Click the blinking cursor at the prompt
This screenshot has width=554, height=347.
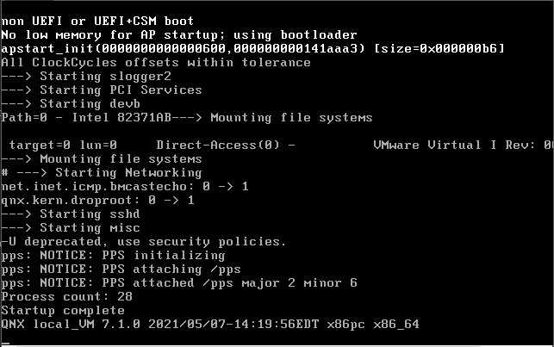click(x=5, y=342)
